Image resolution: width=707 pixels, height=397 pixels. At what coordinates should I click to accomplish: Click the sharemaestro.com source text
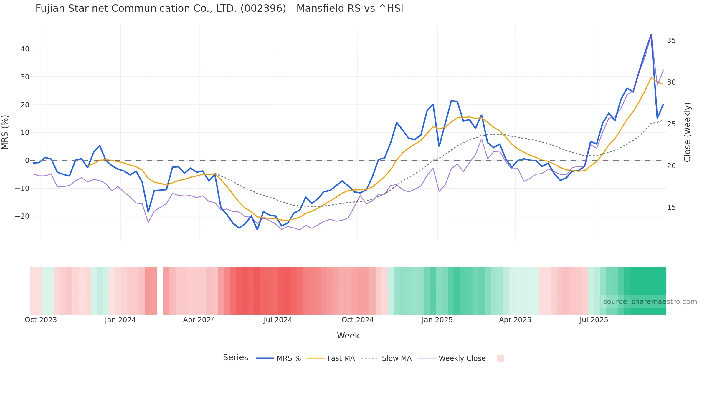pyautogui.click(x=650, y=302)
